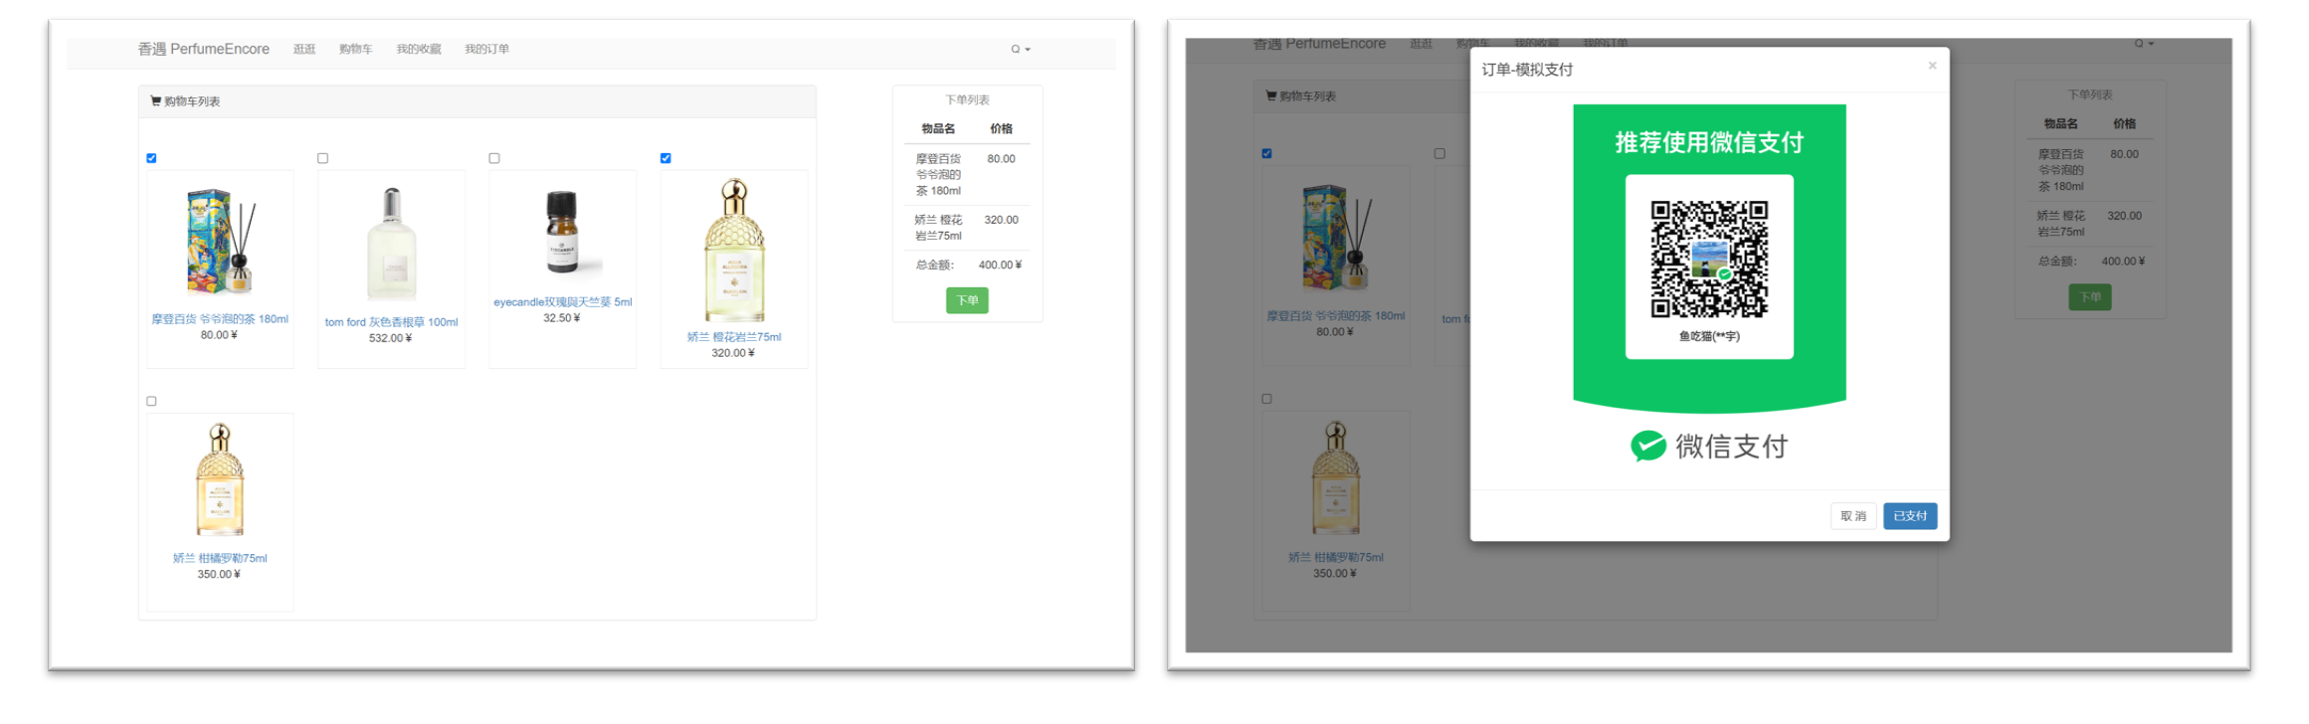Open the 逛逛 nav item in the left window
Viewport: 2309px width, 724px height.
pyautogui.click(x=304, y=49)
